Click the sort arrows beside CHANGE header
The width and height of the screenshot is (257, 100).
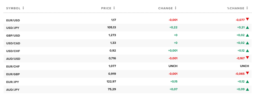(x=176, y=8)
